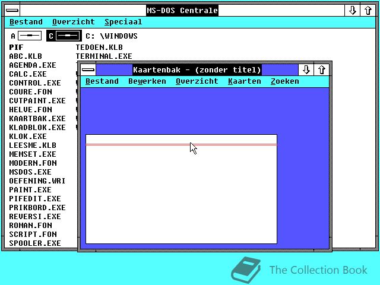Select AGENDA.EXE file

(x=33, y=65)
